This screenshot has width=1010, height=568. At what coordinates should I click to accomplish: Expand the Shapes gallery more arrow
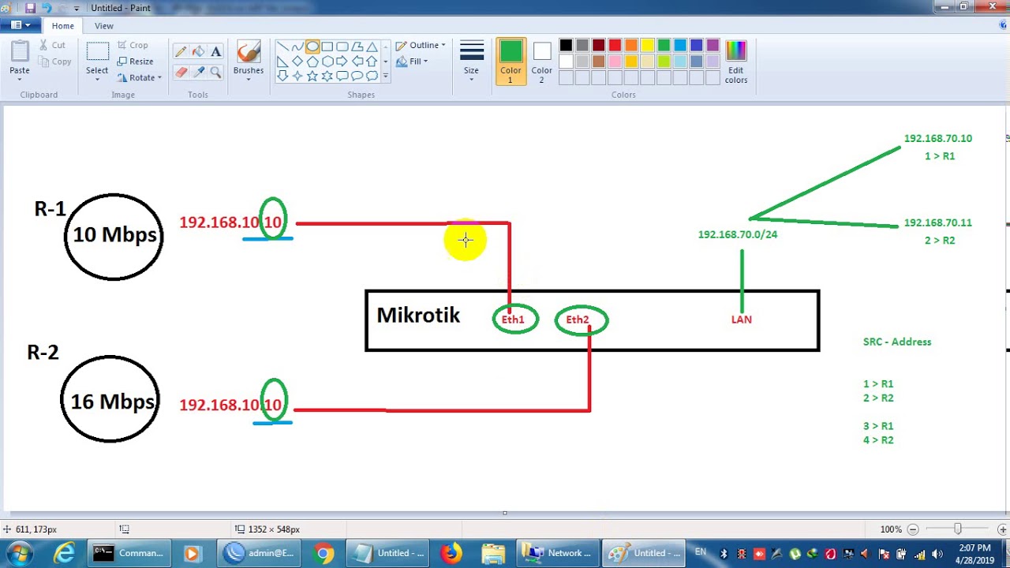385,76
